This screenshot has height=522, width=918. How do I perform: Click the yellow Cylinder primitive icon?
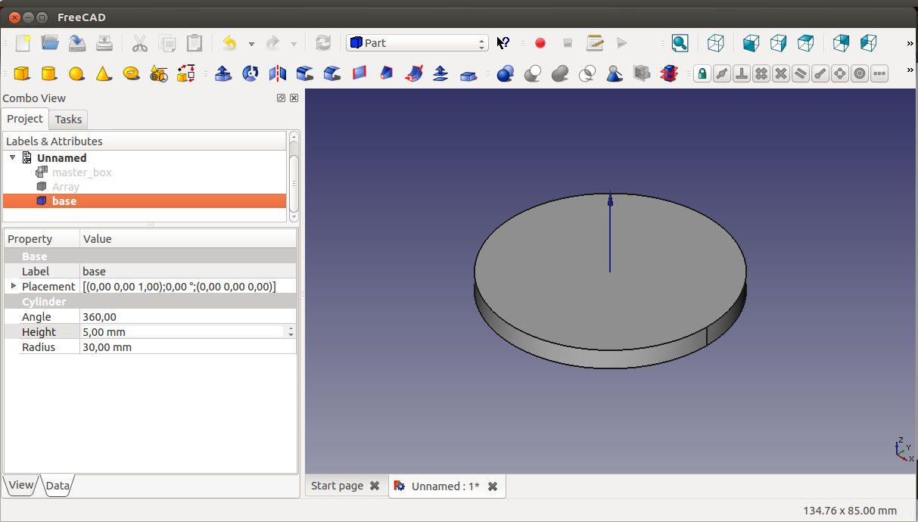(x=48, y=73)
